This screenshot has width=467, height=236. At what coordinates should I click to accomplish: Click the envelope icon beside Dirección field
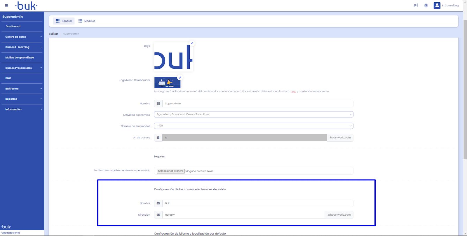(x=158, y=215)
